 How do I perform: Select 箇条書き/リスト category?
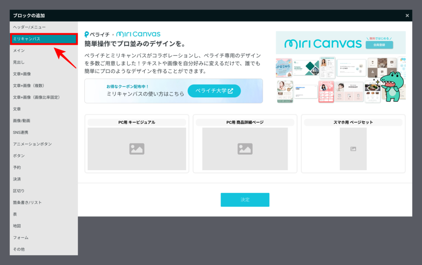[x=44, y=203]
